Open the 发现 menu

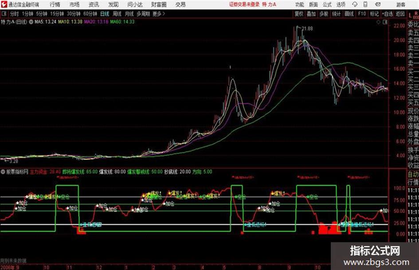(x=113, y=4)
